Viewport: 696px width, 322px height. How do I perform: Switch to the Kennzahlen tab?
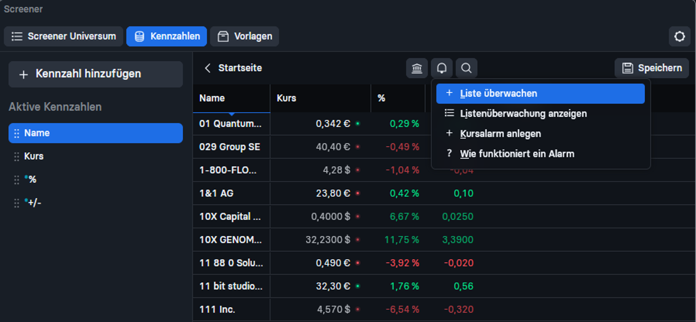click(x=166, y=36)
